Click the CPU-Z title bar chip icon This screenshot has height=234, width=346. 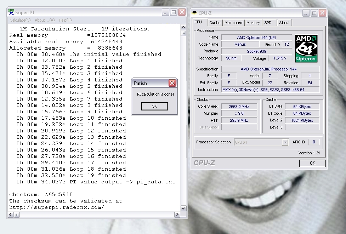pyautogui.click(x=194, y=13)
